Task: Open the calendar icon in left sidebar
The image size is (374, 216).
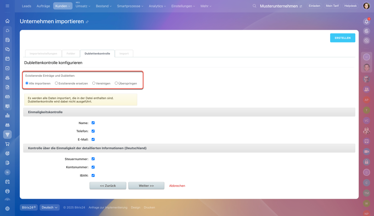Action: 7,59
